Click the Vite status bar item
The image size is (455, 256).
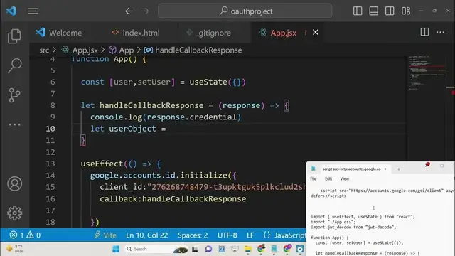coord(105,235)
